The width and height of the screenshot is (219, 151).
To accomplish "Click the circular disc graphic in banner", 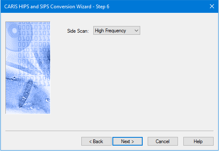I will pyautogui.click(x=14, y=30).
